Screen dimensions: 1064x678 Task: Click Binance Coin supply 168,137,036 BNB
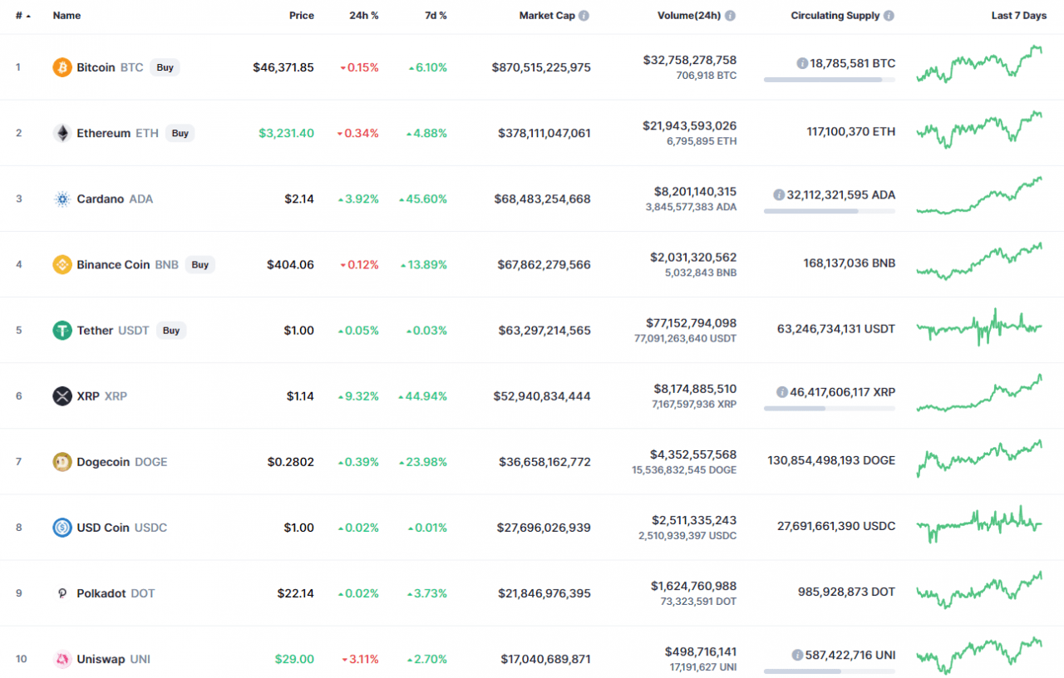point(850,263)
